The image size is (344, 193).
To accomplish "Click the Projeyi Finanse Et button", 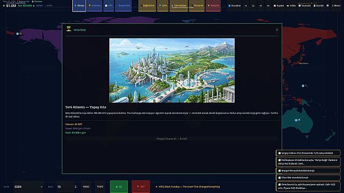I will coord(172,139).
